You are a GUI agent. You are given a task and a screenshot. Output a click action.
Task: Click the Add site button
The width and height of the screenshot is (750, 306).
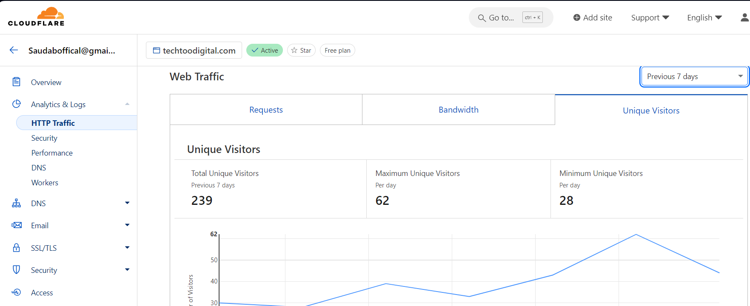click(593, 17)
